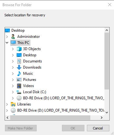Click the Cancel button
114x135 pixels.
point(98,128)
